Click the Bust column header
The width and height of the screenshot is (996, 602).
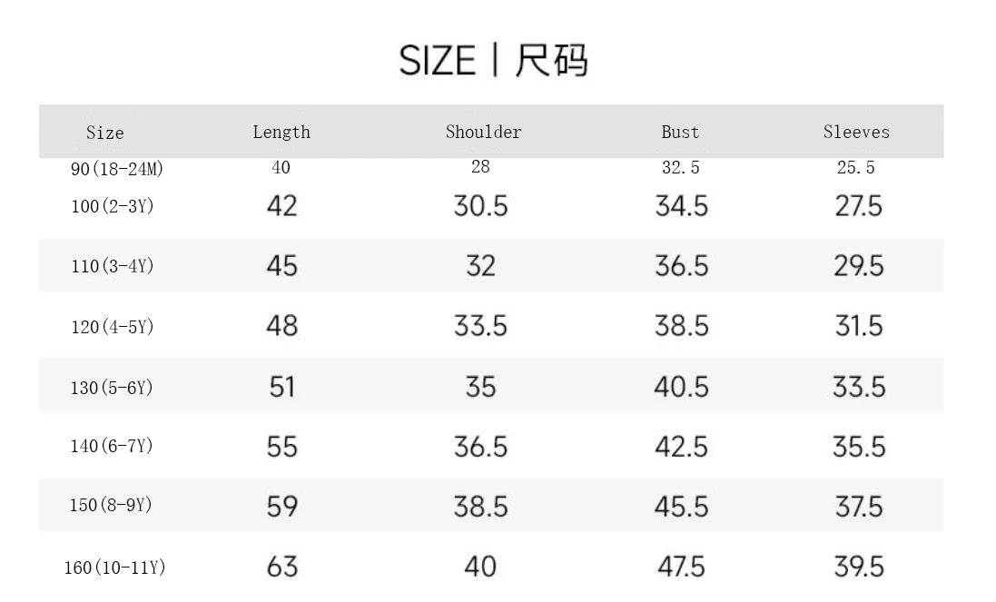click(x=680, y=133)
